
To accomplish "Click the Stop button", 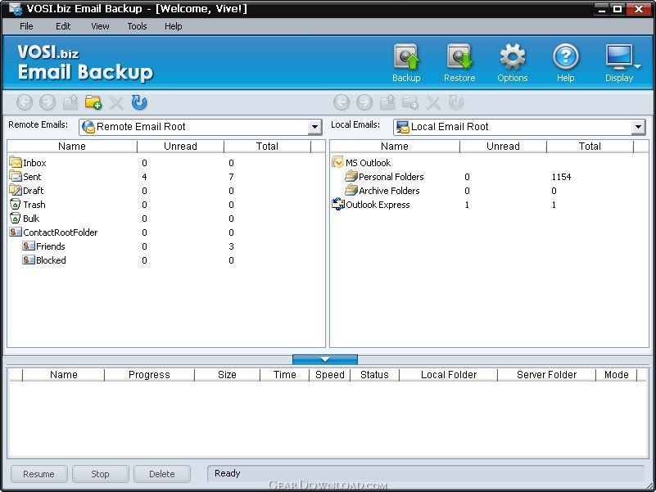I will click(101, 474).
